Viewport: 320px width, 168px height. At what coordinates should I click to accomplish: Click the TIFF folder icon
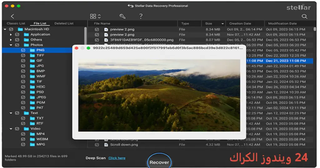point(32,56)
